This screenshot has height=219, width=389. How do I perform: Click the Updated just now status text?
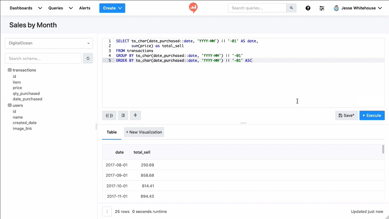point(367,212)
